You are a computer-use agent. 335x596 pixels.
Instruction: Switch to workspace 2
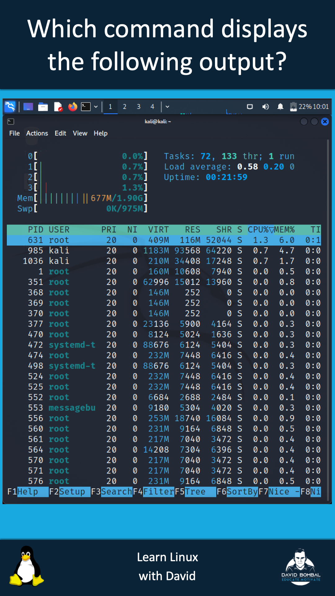124,107
